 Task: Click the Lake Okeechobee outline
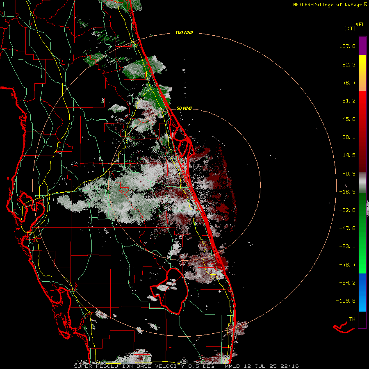[170, 290]
